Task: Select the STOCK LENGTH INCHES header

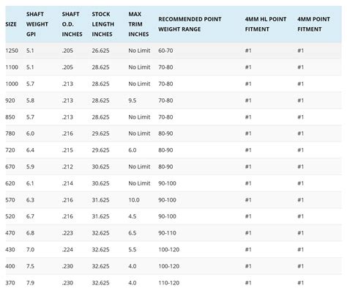Action: point(103,24)
